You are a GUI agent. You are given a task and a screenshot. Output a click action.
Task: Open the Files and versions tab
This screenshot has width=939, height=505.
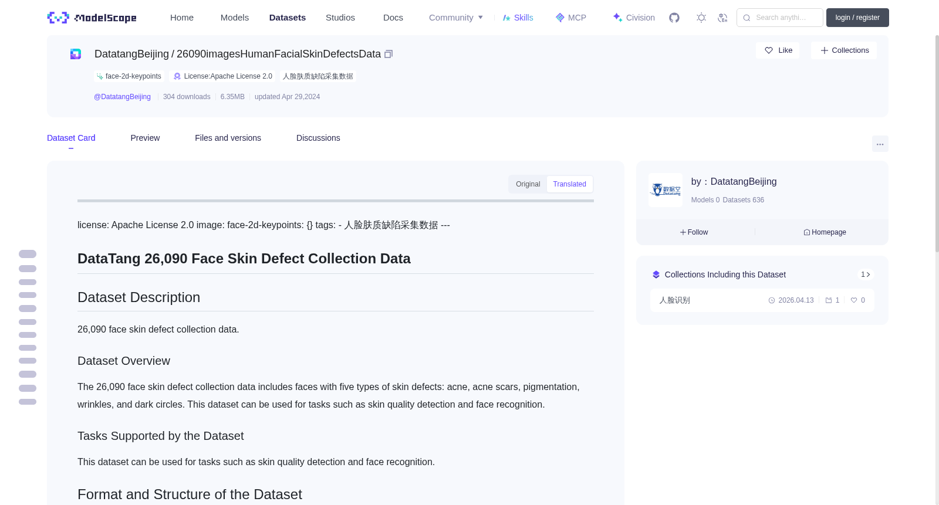228,138
